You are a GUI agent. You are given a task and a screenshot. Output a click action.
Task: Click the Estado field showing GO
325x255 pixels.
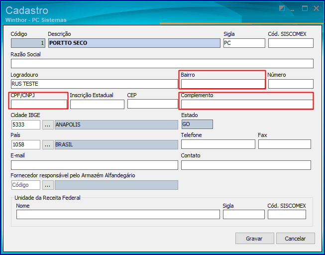[x=197, y=124]
